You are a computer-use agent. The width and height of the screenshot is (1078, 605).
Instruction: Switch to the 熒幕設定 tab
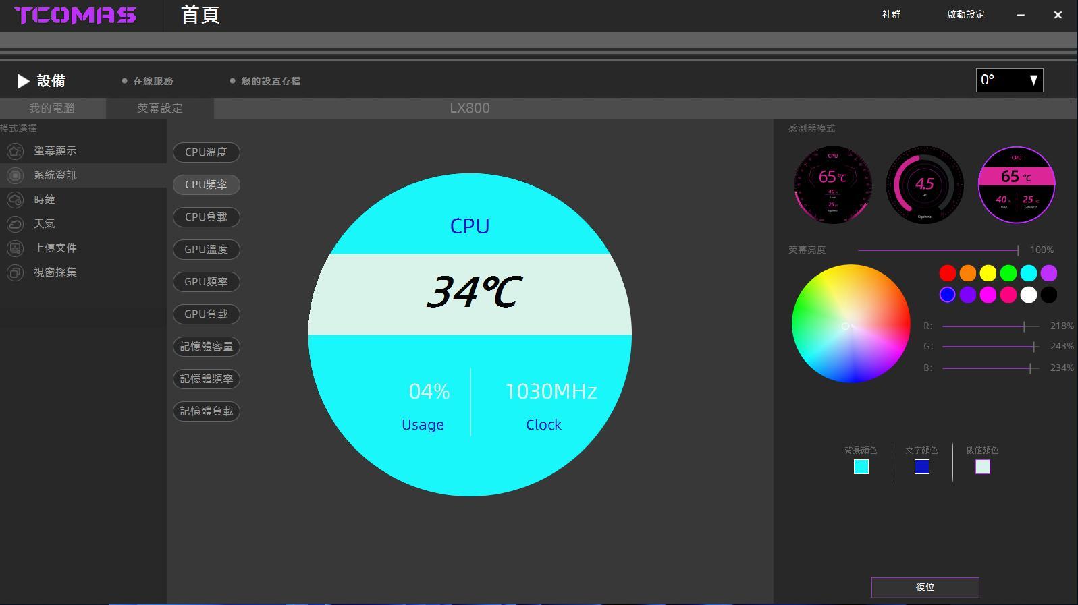pos(160,108)
